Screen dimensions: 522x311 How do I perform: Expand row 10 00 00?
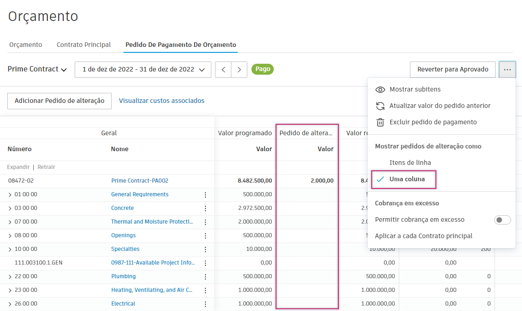pyautogui.click(x=10, y=249)
